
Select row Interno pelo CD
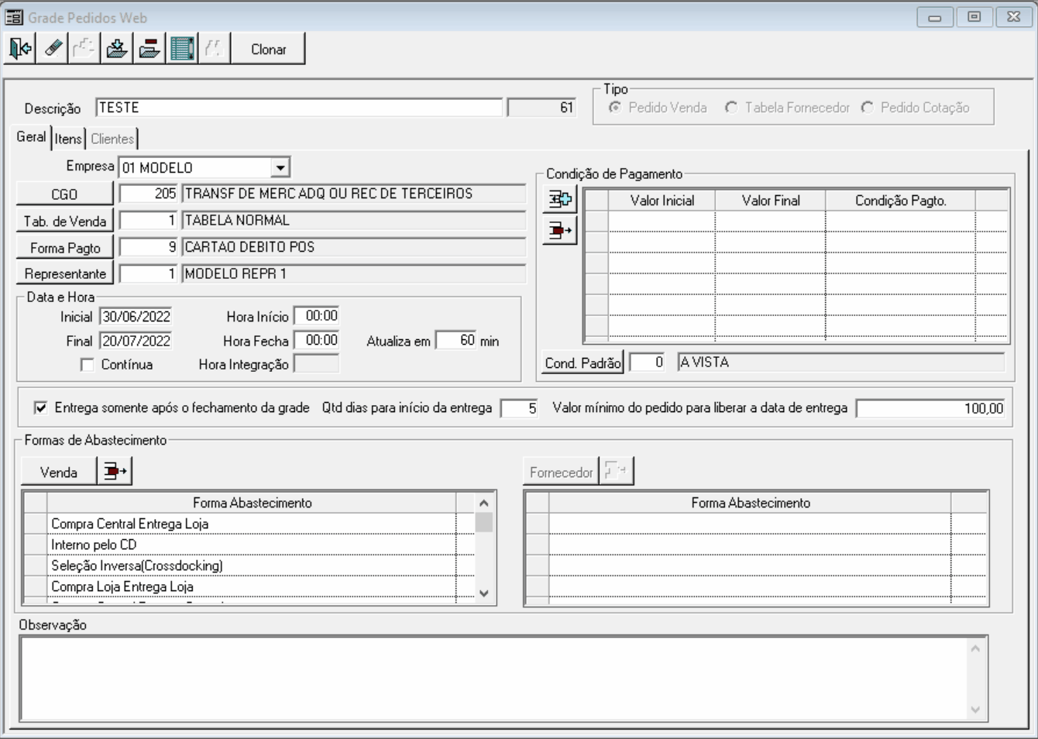click(x=252, y=545)
